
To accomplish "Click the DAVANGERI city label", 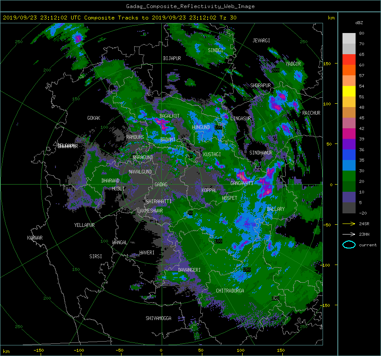I will (189, 270).
